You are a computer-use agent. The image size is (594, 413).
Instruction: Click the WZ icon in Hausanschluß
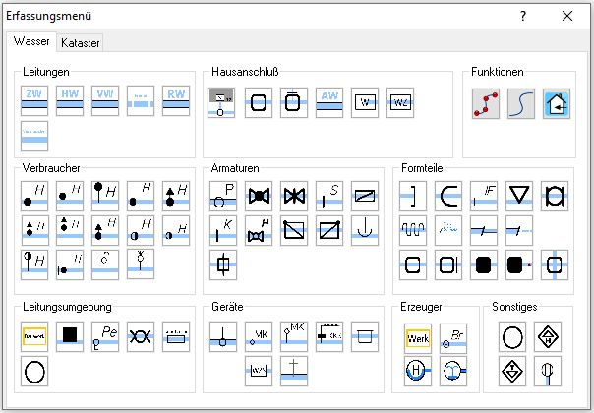(399, 102)
